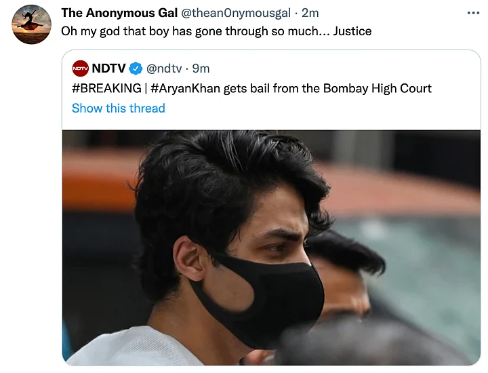
Task: Click the NDTV account name
Action: (108, 68)
